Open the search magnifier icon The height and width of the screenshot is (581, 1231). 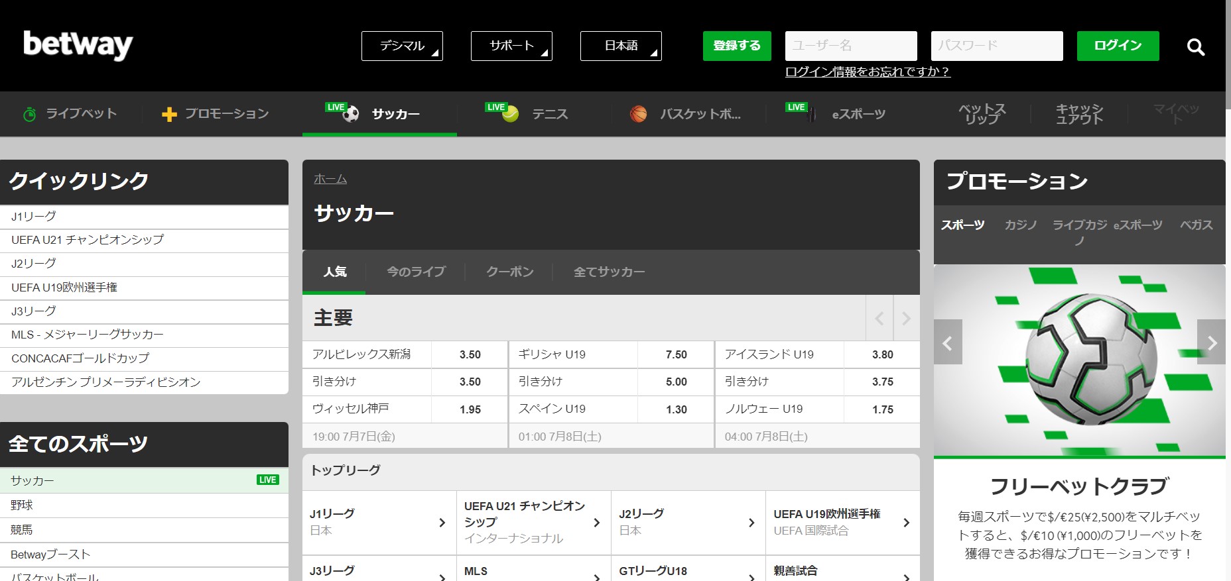click(1195, 46)
